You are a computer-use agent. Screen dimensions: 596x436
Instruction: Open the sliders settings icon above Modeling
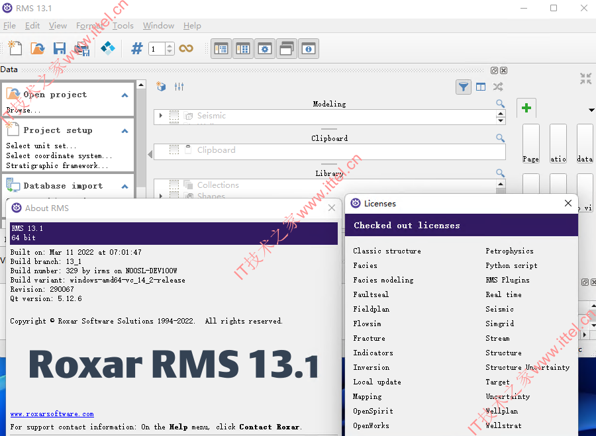click(179, 87)
